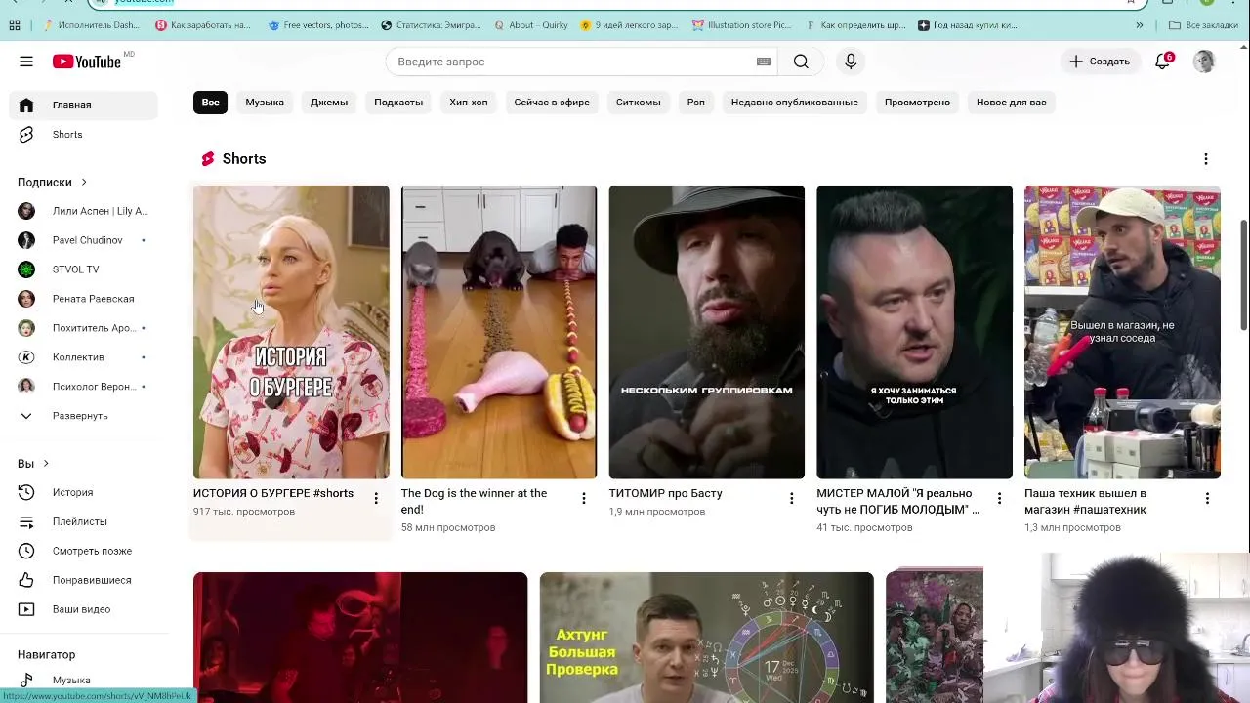This screenshot has width=1250, height=703.
Task: Click title ТИТОМИР про Басту
Action: tap(666, 494)
